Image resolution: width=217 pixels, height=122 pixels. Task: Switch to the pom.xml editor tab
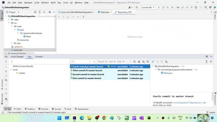click(77, 12)
